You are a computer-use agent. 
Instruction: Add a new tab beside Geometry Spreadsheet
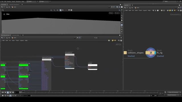pyautogui.click(x=22, y=5)
